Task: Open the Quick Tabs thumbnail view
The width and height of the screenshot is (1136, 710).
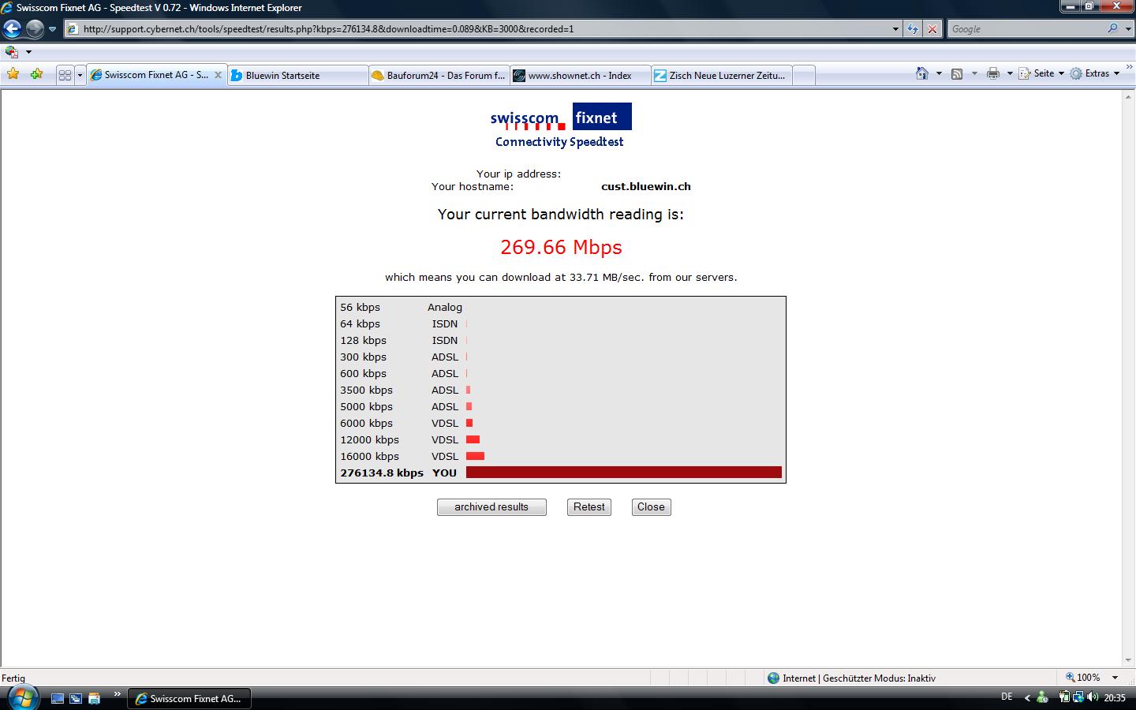Action: [x=65, y=75]
